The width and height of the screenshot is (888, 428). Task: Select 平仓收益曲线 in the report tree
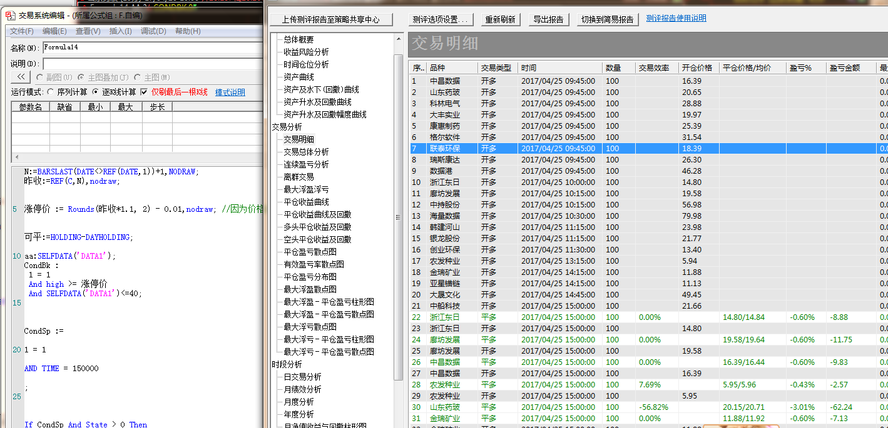pos(306,202)
